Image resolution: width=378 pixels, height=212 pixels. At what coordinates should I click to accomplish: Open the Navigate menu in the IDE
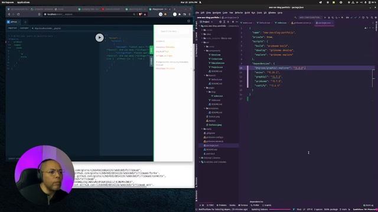[217, 12]
